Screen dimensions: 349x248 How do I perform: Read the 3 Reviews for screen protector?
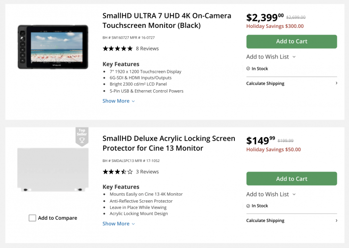[x=147, y=172]
